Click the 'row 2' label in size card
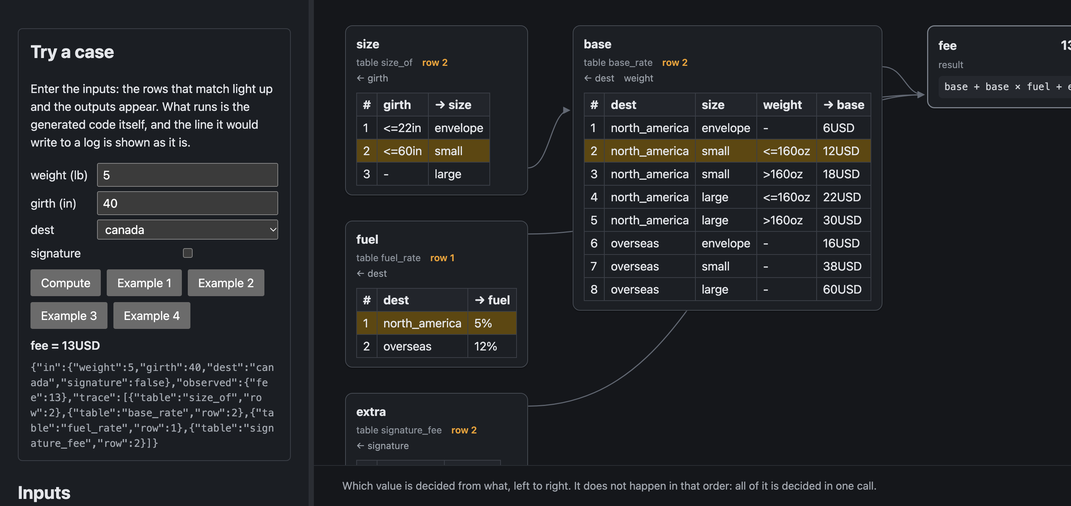This screenshot has height=506, width=1071. click(435, 63)
